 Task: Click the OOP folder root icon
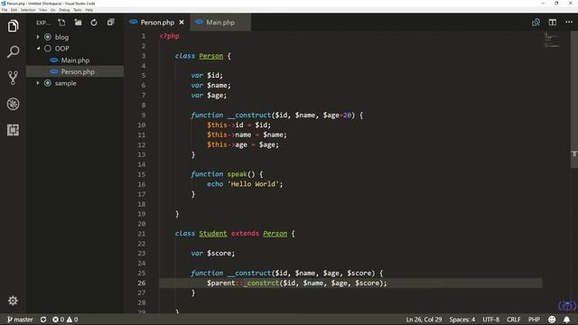(x=48, y=48)
